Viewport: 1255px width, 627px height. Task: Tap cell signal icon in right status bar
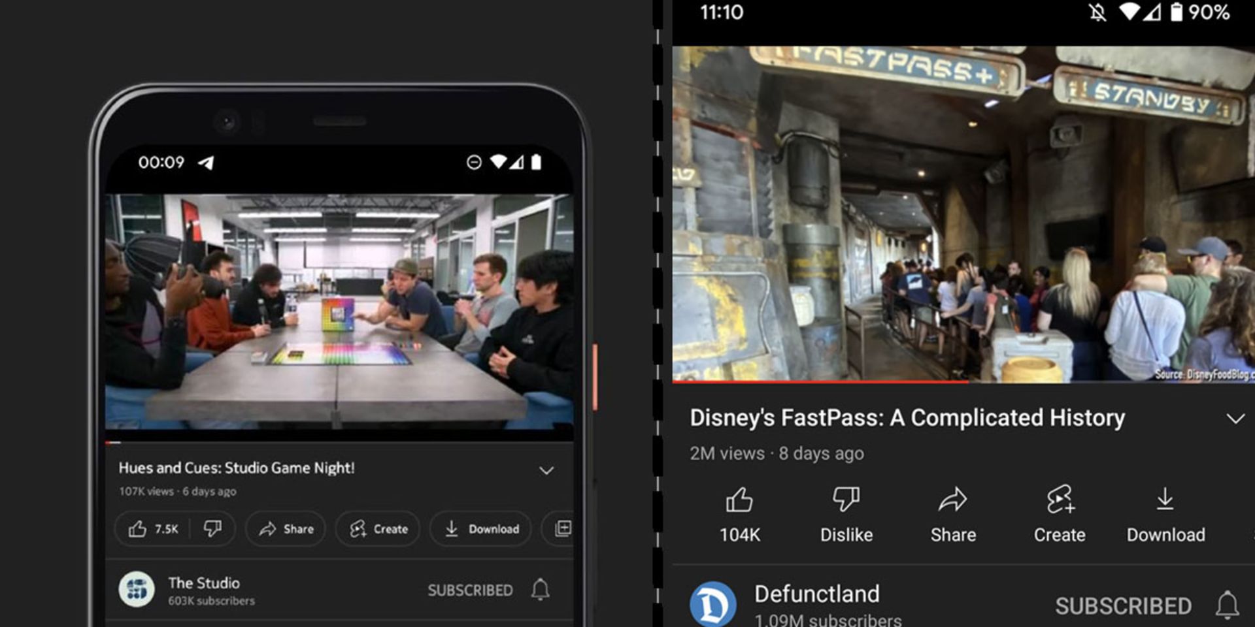pos(1152,12)
